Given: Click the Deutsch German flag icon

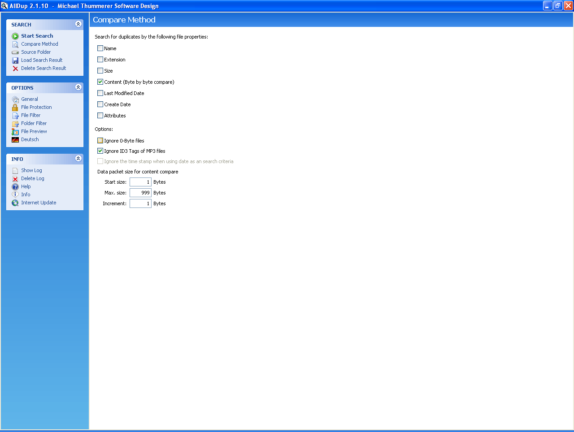Looking at the screenshot, I should click(x=15, y=139).
